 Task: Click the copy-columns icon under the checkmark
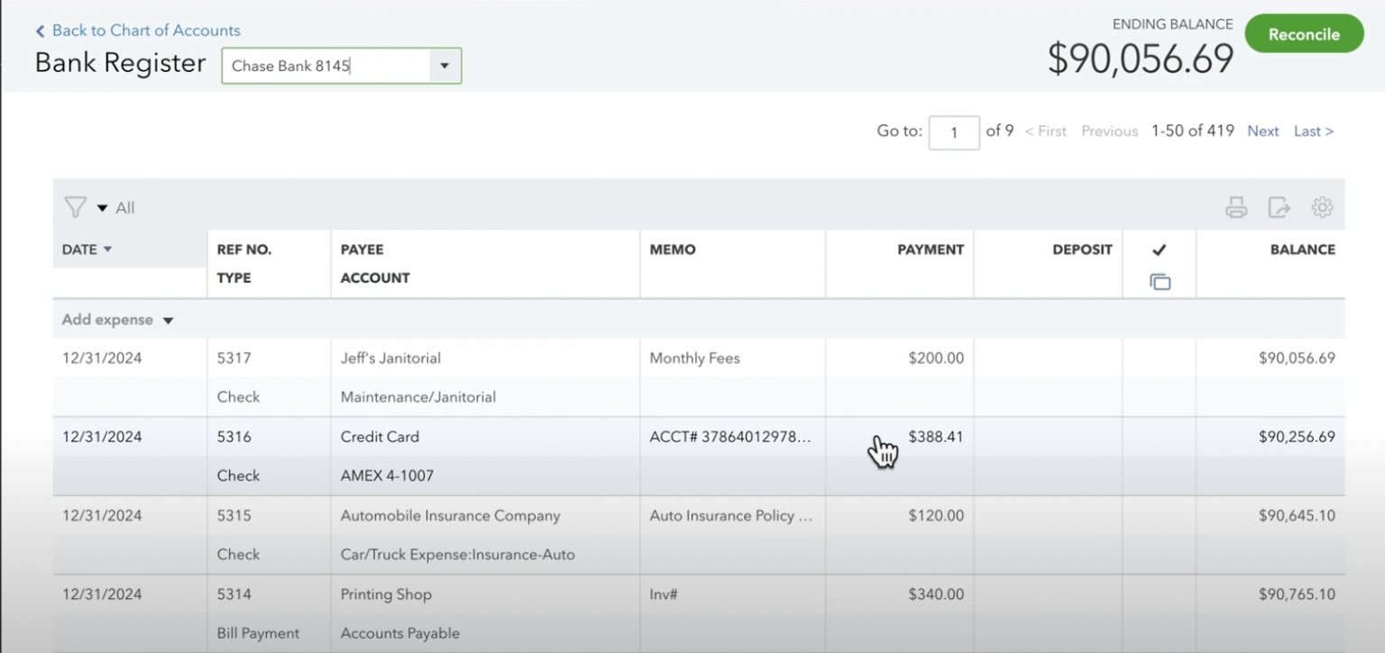1160,281
